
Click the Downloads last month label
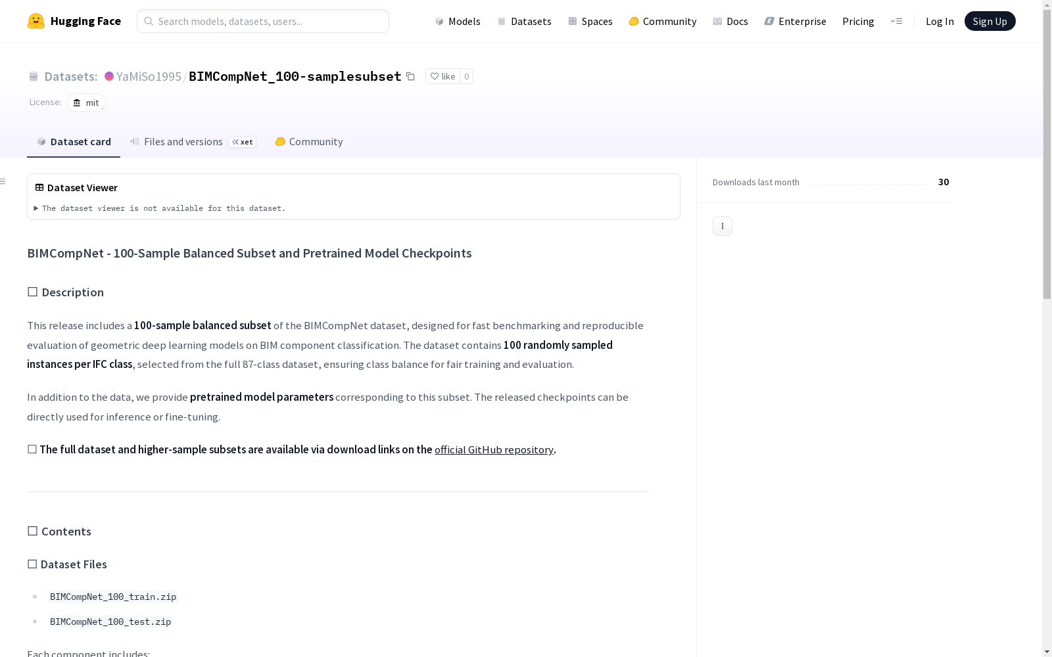point(756,182)
